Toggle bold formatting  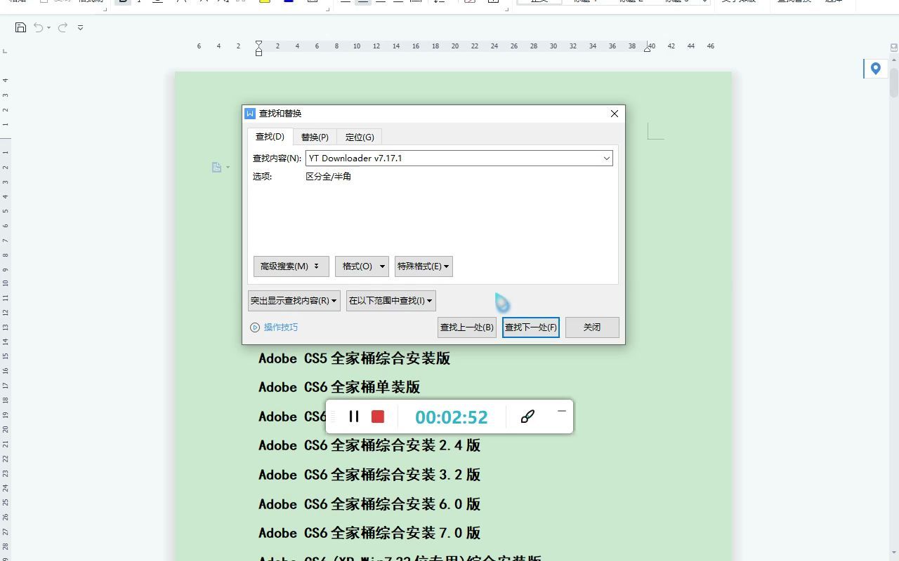click(x=123, y=2)
